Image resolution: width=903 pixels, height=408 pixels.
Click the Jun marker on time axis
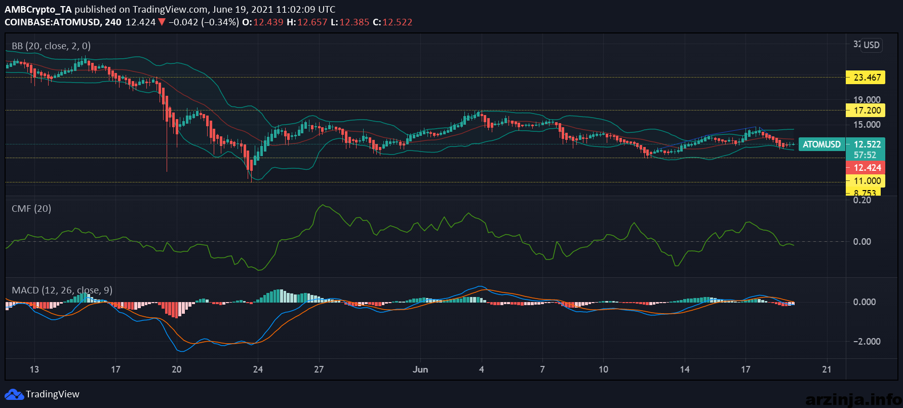coord(420,369)
